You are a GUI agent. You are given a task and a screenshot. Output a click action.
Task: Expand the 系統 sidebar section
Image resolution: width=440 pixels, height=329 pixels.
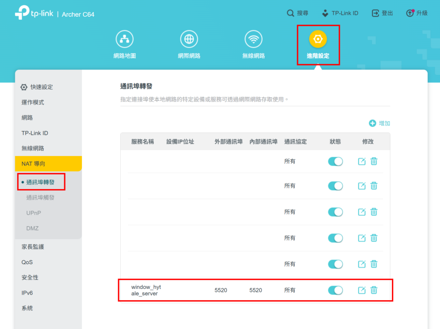27,308
